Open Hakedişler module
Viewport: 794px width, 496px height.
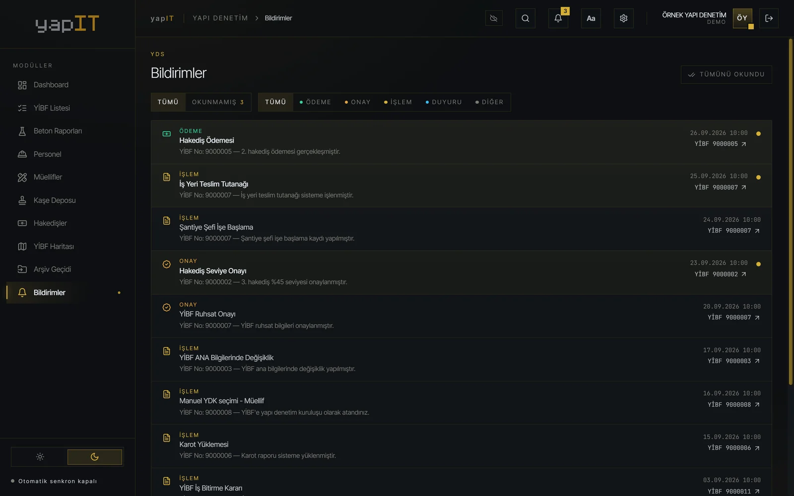click(67, 223)
